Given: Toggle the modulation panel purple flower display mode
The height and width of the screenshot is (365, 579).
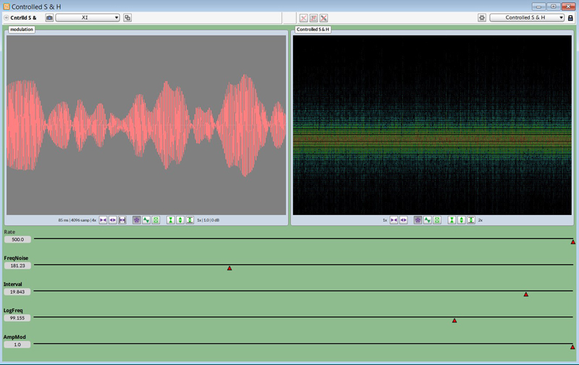Looking at the screenshot, I should click(137, 220).
